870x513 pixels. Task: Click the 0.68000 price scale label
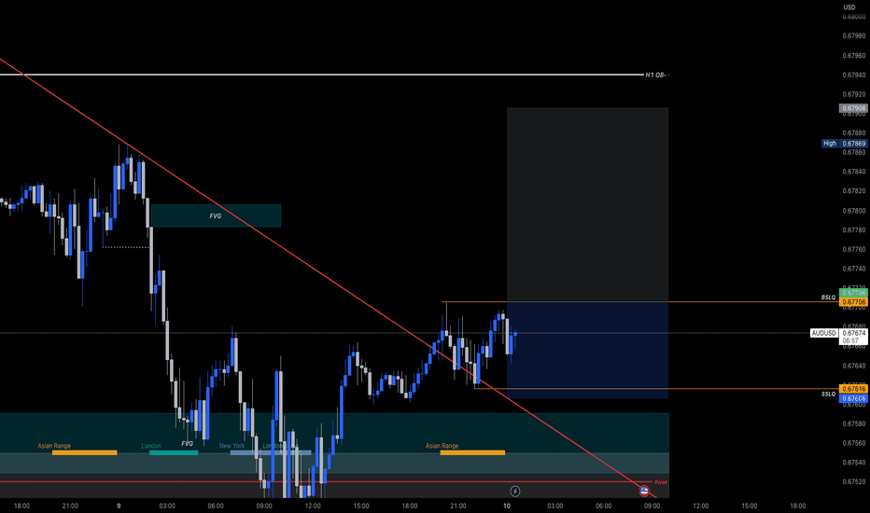[x=854, y=17]
